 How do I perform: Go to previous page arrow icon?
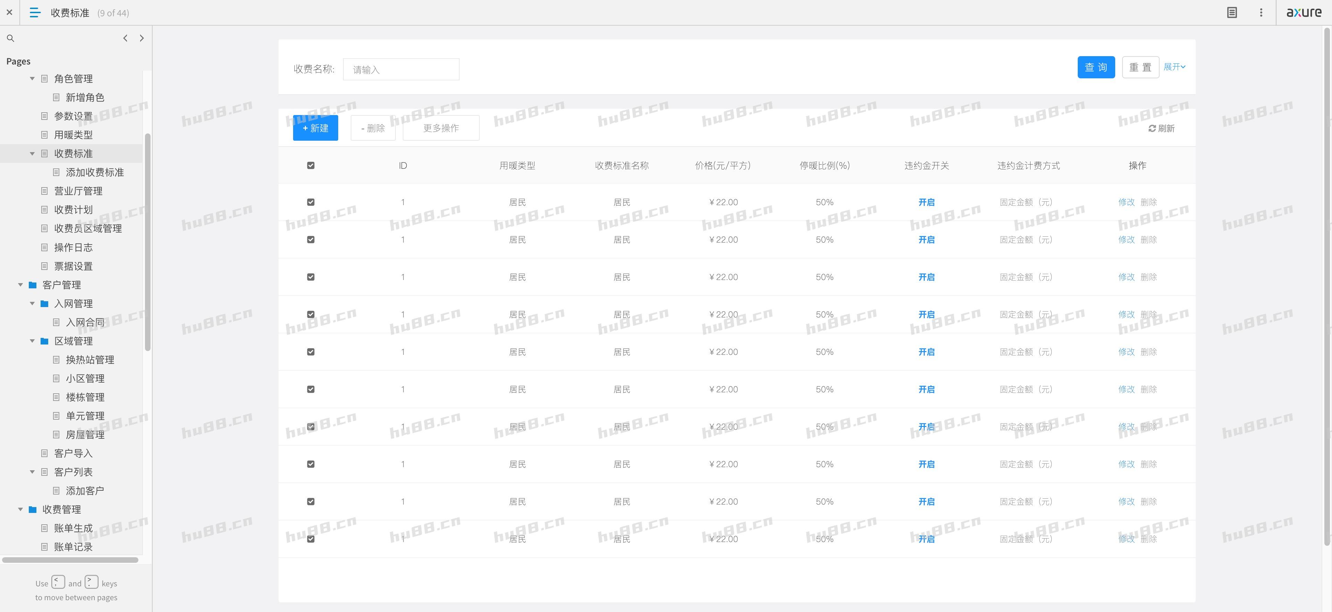click(125, 38)
